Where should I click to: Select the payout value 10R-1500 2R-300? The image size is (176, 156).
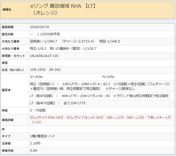[x=45, y=70]
